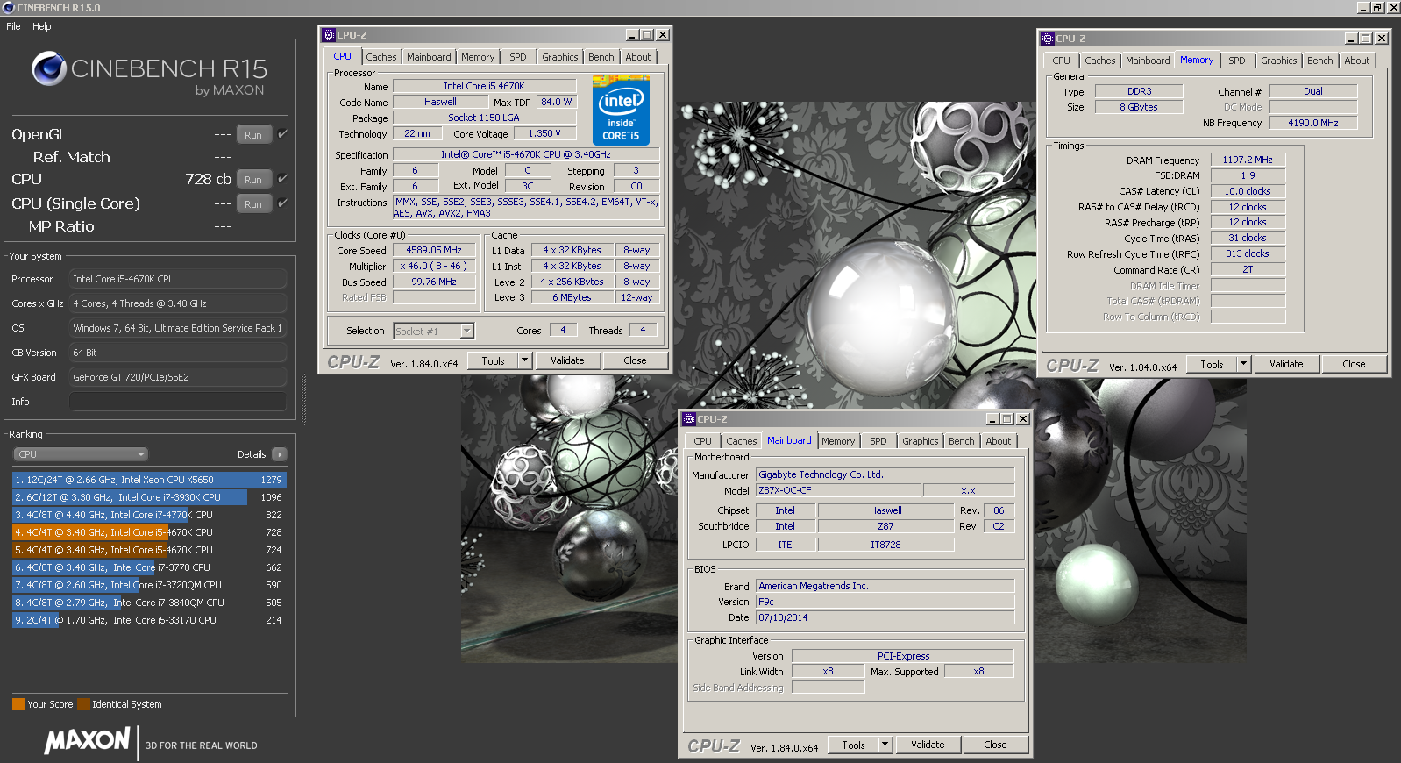
Task: Click NB Frequency value 4190.0 MHz
Action: tap(1312, 123)
